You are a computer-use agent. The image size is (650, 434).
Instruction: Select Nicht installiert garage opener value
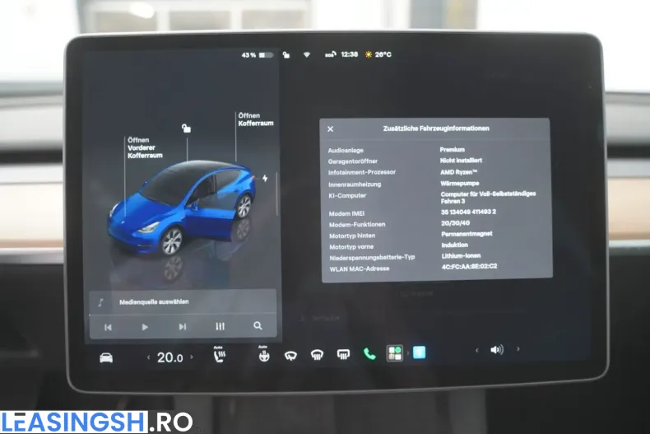(x=461, y=160)
